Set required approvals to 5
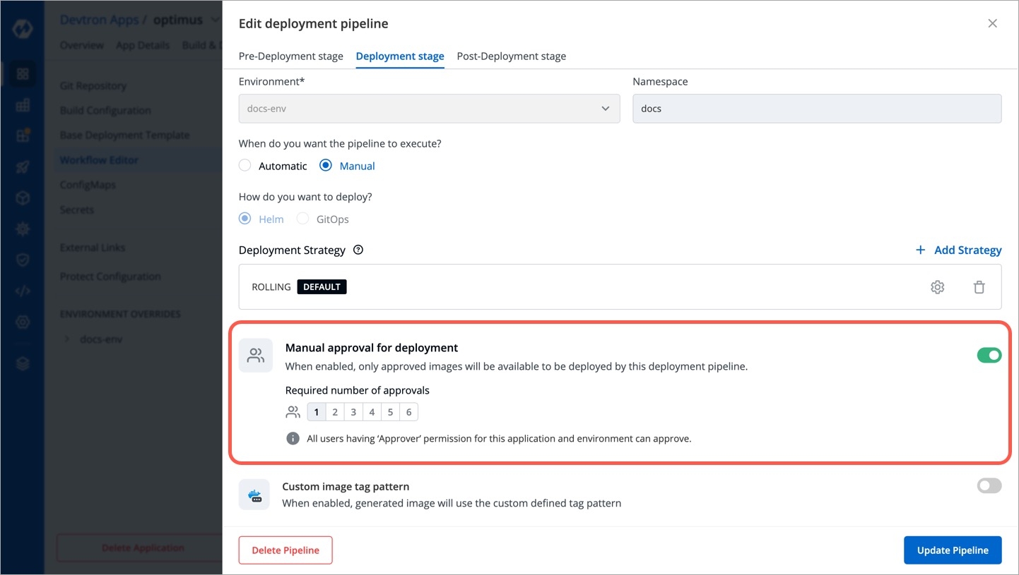Viewport: 1019px width, 575px height. coord(390,412)
